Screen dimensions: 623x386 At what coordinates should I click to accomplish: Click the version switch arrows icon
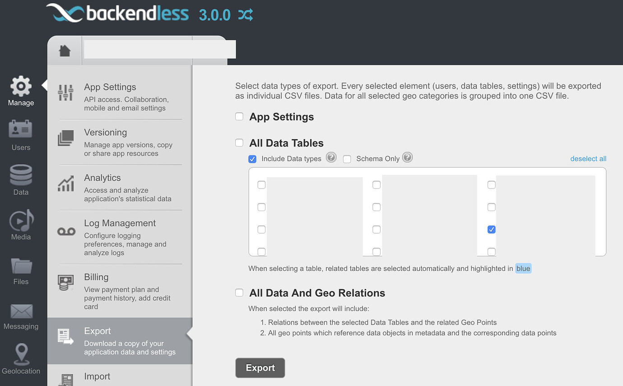pyautogui.click(x=246, y=15)
